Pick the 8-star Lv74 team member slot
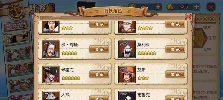This screenshot has width=223, height=100. coord(20,69)
